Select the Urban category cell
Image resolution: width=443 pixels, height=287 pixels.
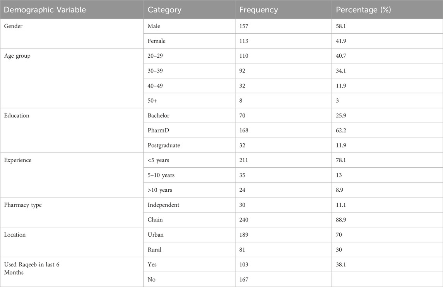coord(156,235)
